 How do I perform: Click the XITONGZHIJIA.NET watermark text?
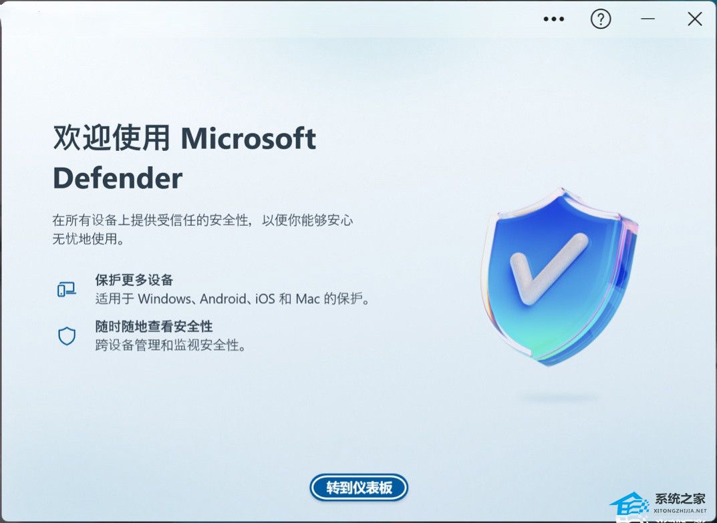tap(680, 511)
